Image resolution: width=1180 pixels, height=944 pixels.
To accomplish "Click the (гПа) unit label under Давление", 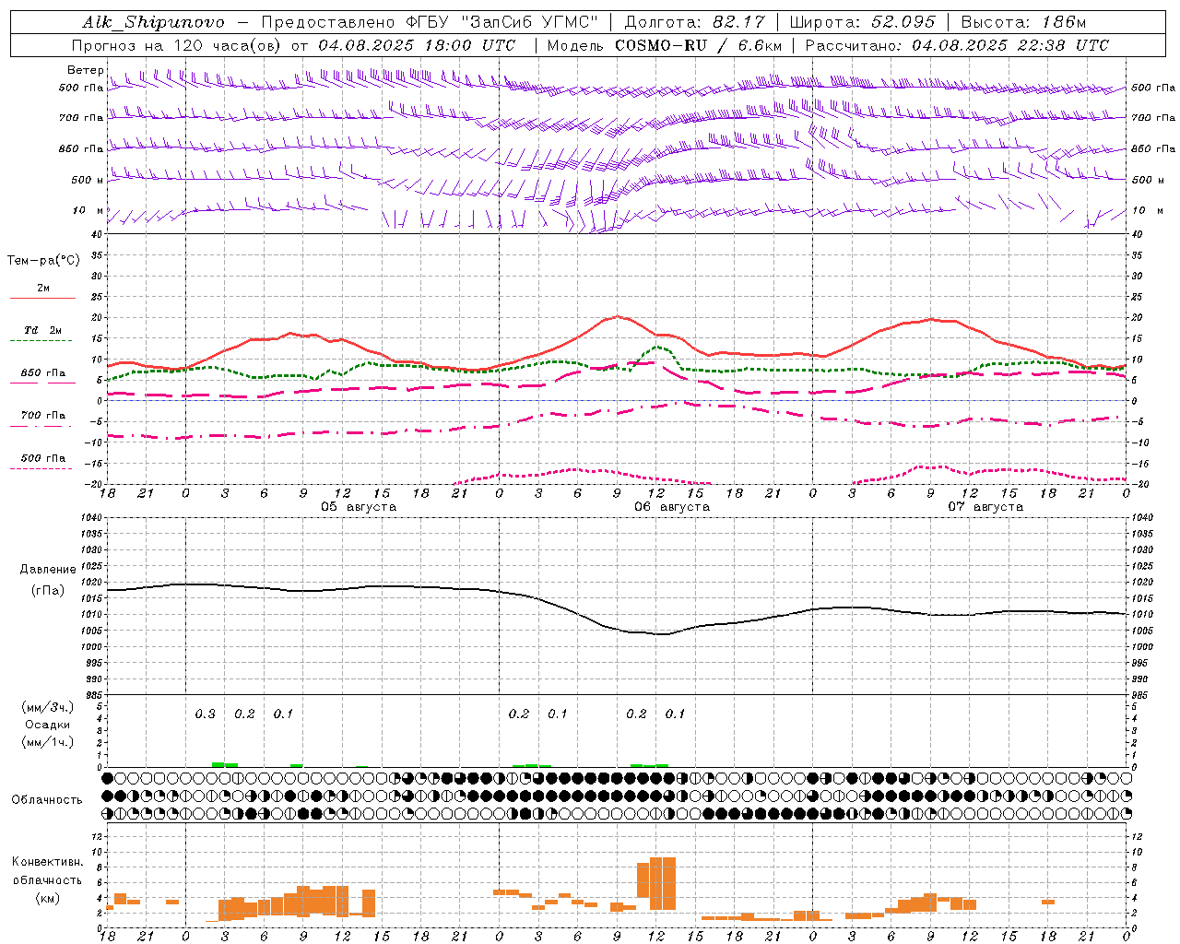I will (x=48, y=591).
